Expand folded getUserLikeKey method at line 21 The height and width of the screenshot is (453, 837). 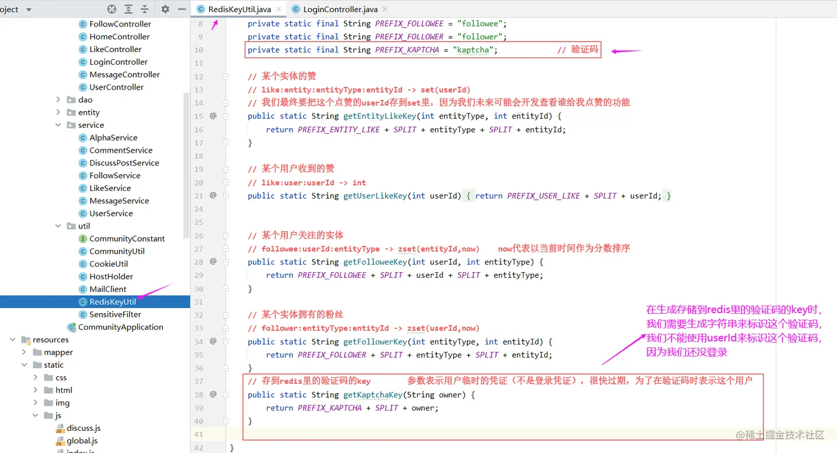pos(226,196)
